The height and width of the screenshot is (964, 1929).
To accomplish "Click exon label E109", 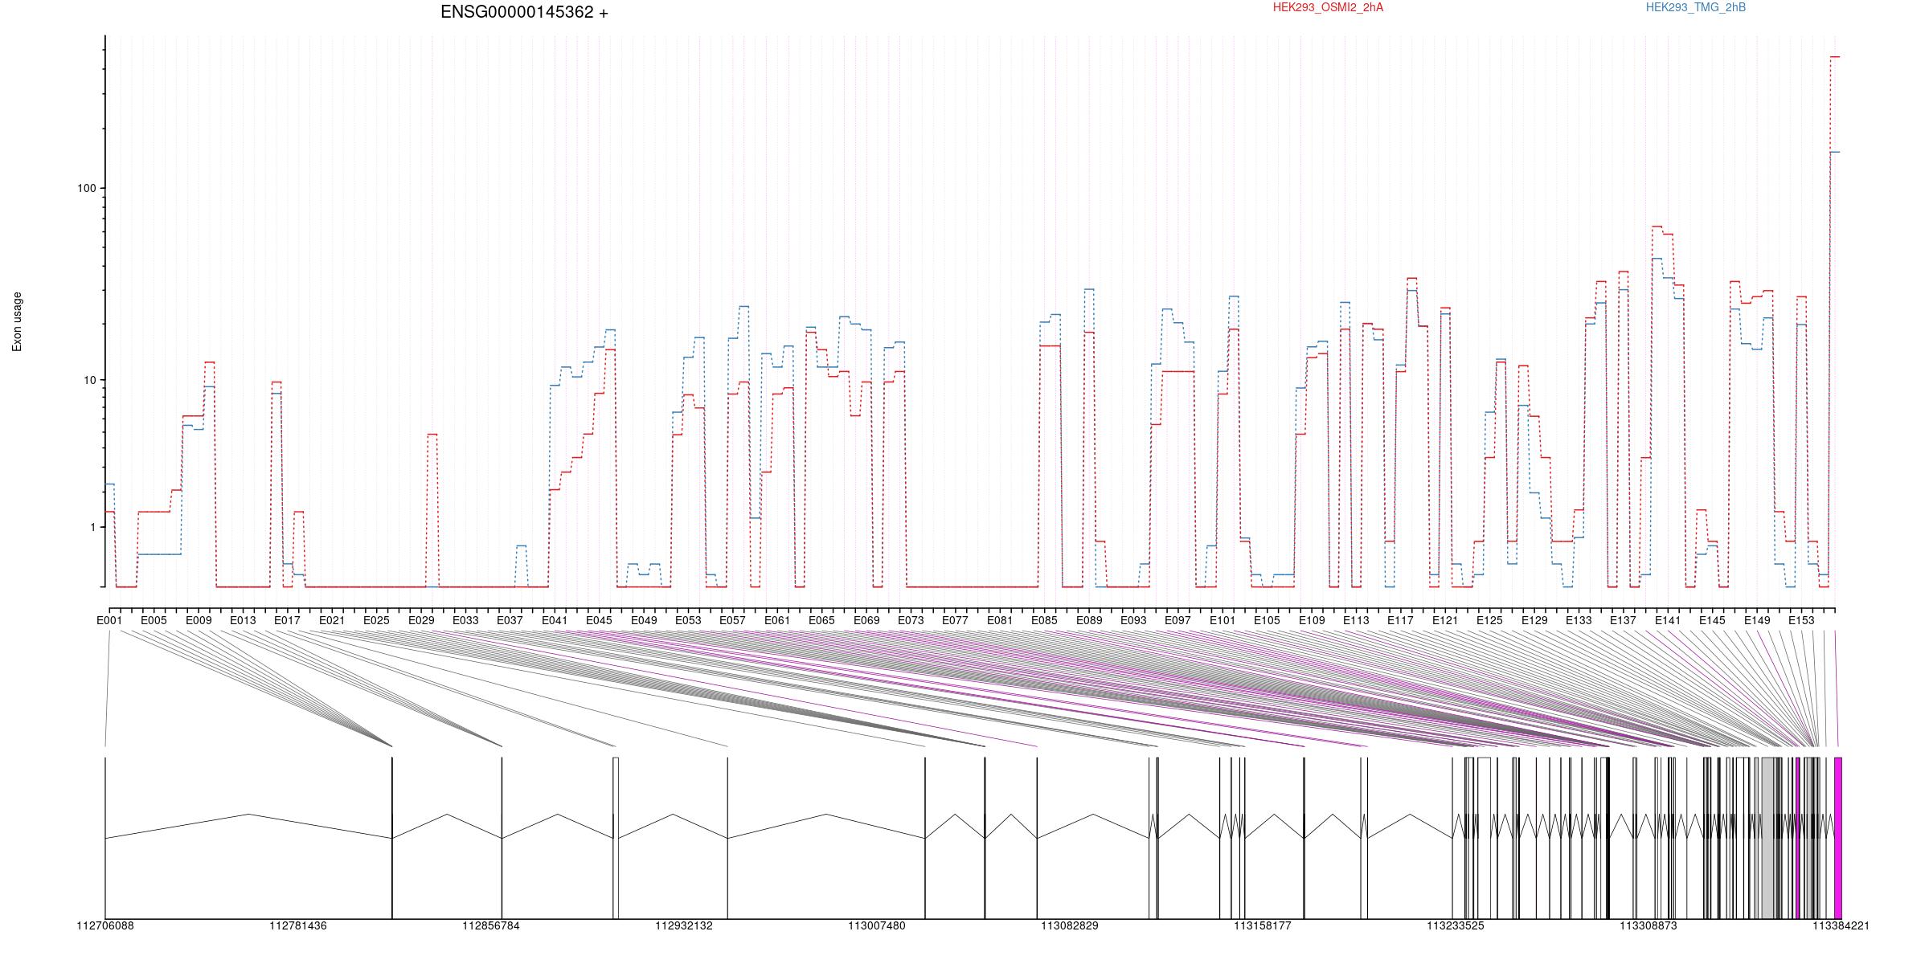I will pos(1312,620).
